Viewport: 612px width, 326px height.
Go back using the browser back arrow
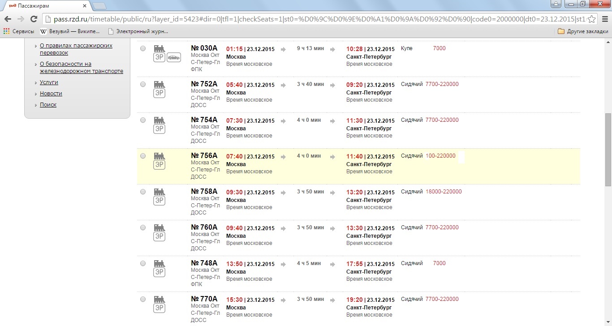pyautogui.click(x=8, y=19)
